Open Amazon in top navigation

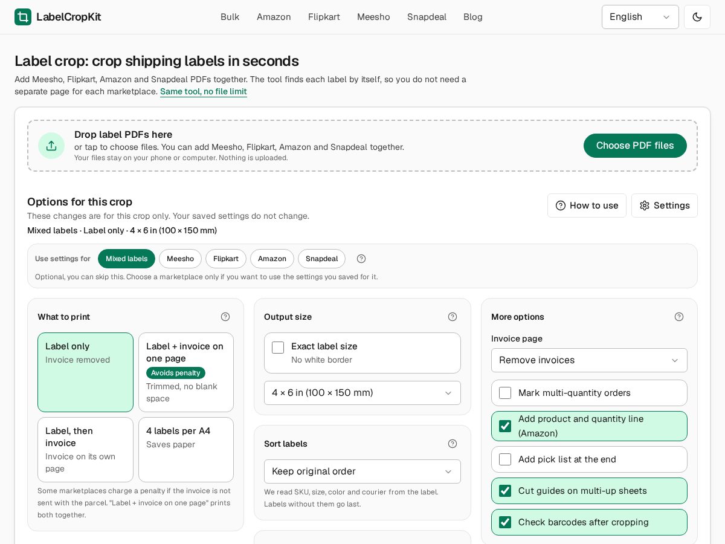[x=274, y=17]
